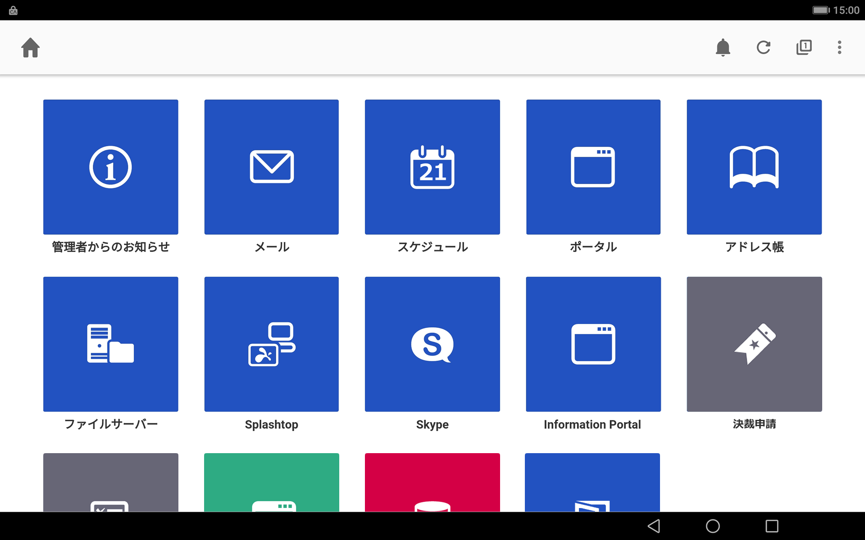The height and width of the screenshot is (540, 865).
Task: Show open tabs counter icon
Action: click(x=804, y=47)
